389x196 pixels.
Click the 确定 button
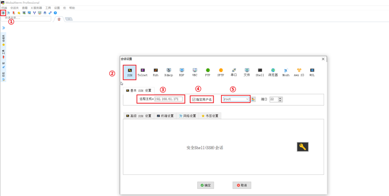click(x=206, y=185)
